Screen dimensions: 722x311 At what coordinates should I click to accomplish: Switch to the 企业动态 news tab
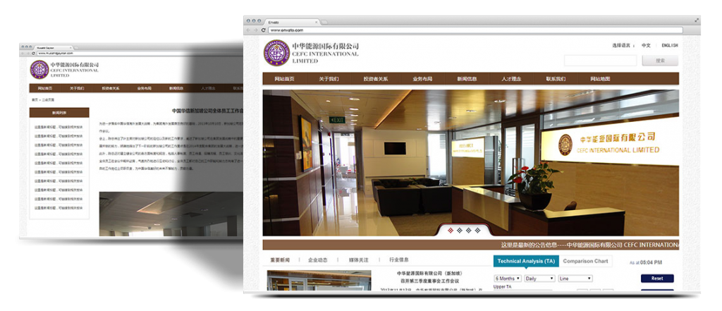[318, 260]
